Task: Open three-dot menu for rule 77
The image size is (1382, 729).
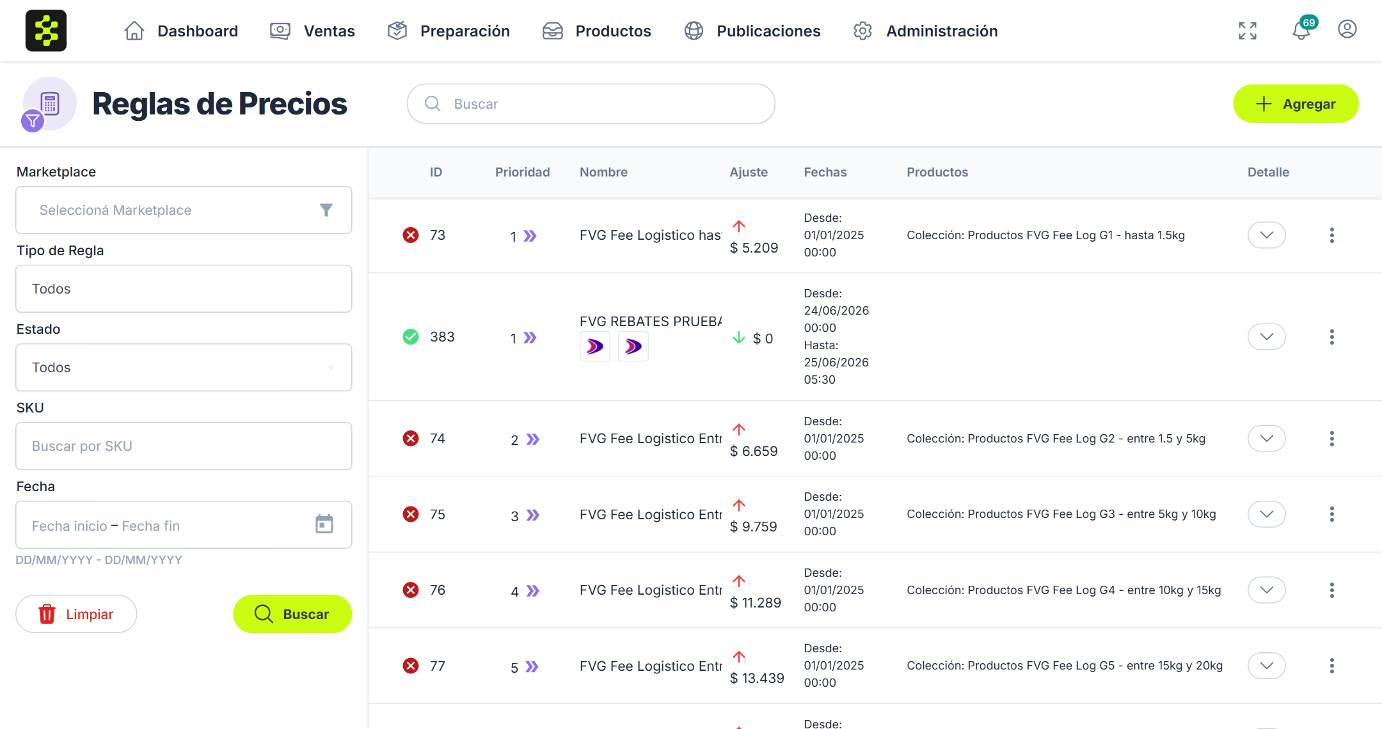Action: click(x=1332, y=666)
